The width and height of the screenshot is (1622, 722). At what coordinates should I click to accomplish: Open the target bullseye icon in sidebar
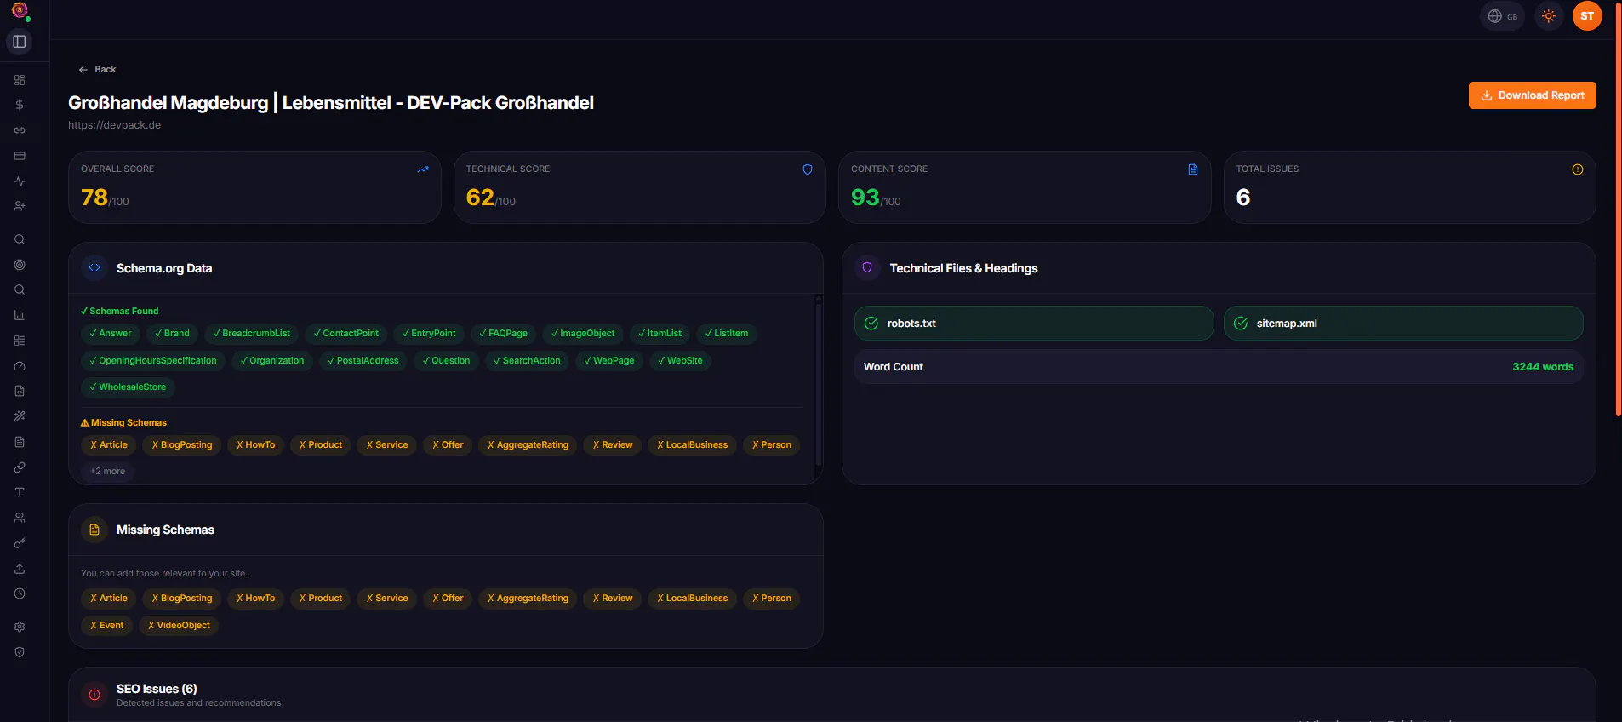20,265
